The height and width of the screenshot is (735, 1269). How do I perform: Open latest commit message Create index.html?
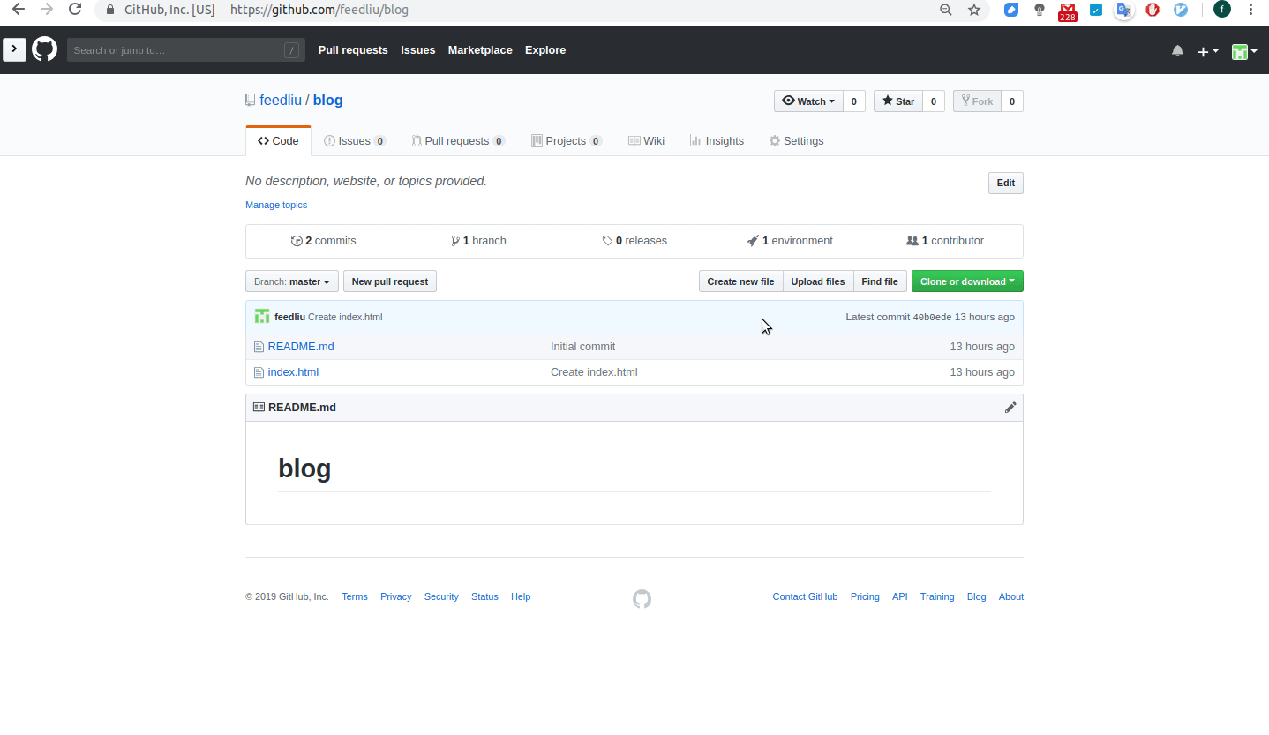[x=345, y=317]
